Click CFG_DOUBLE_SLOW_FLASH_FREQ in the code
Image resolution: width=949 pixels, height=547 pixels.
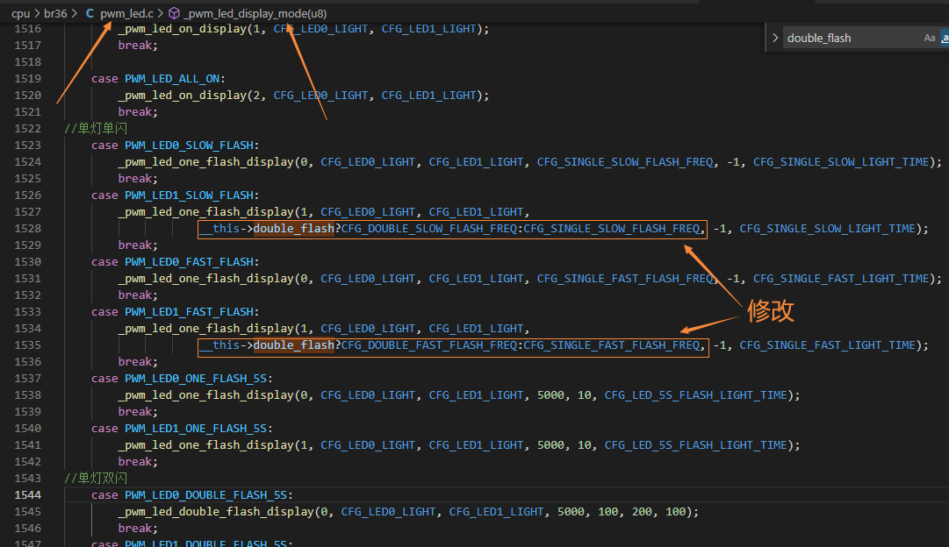429,229
